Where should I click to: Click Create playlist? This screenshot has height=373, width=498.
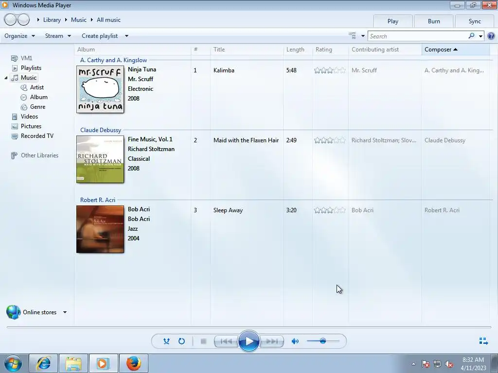point(100,36)
